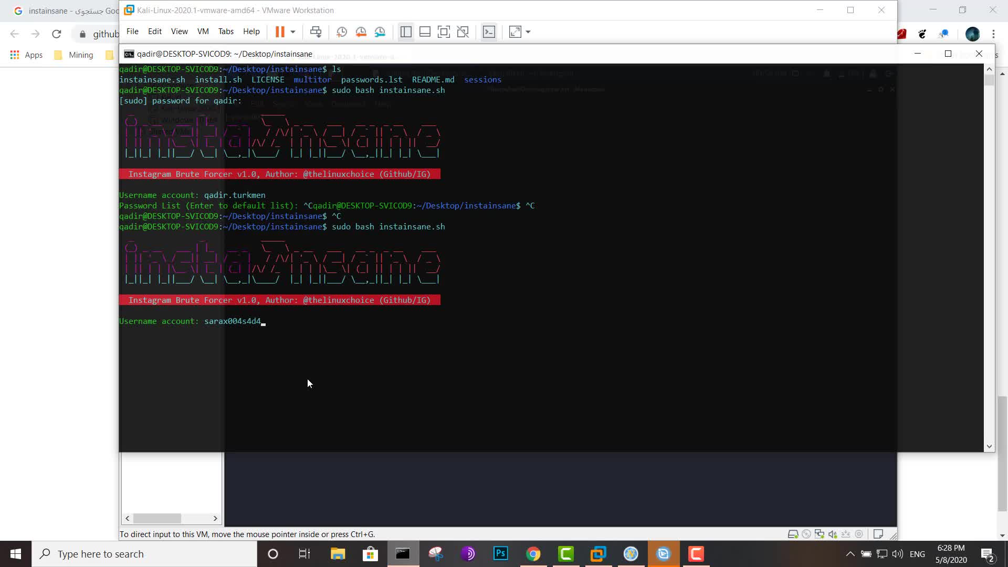
Task: Show hidden system tray icons chevron
Action: [850, 554]
